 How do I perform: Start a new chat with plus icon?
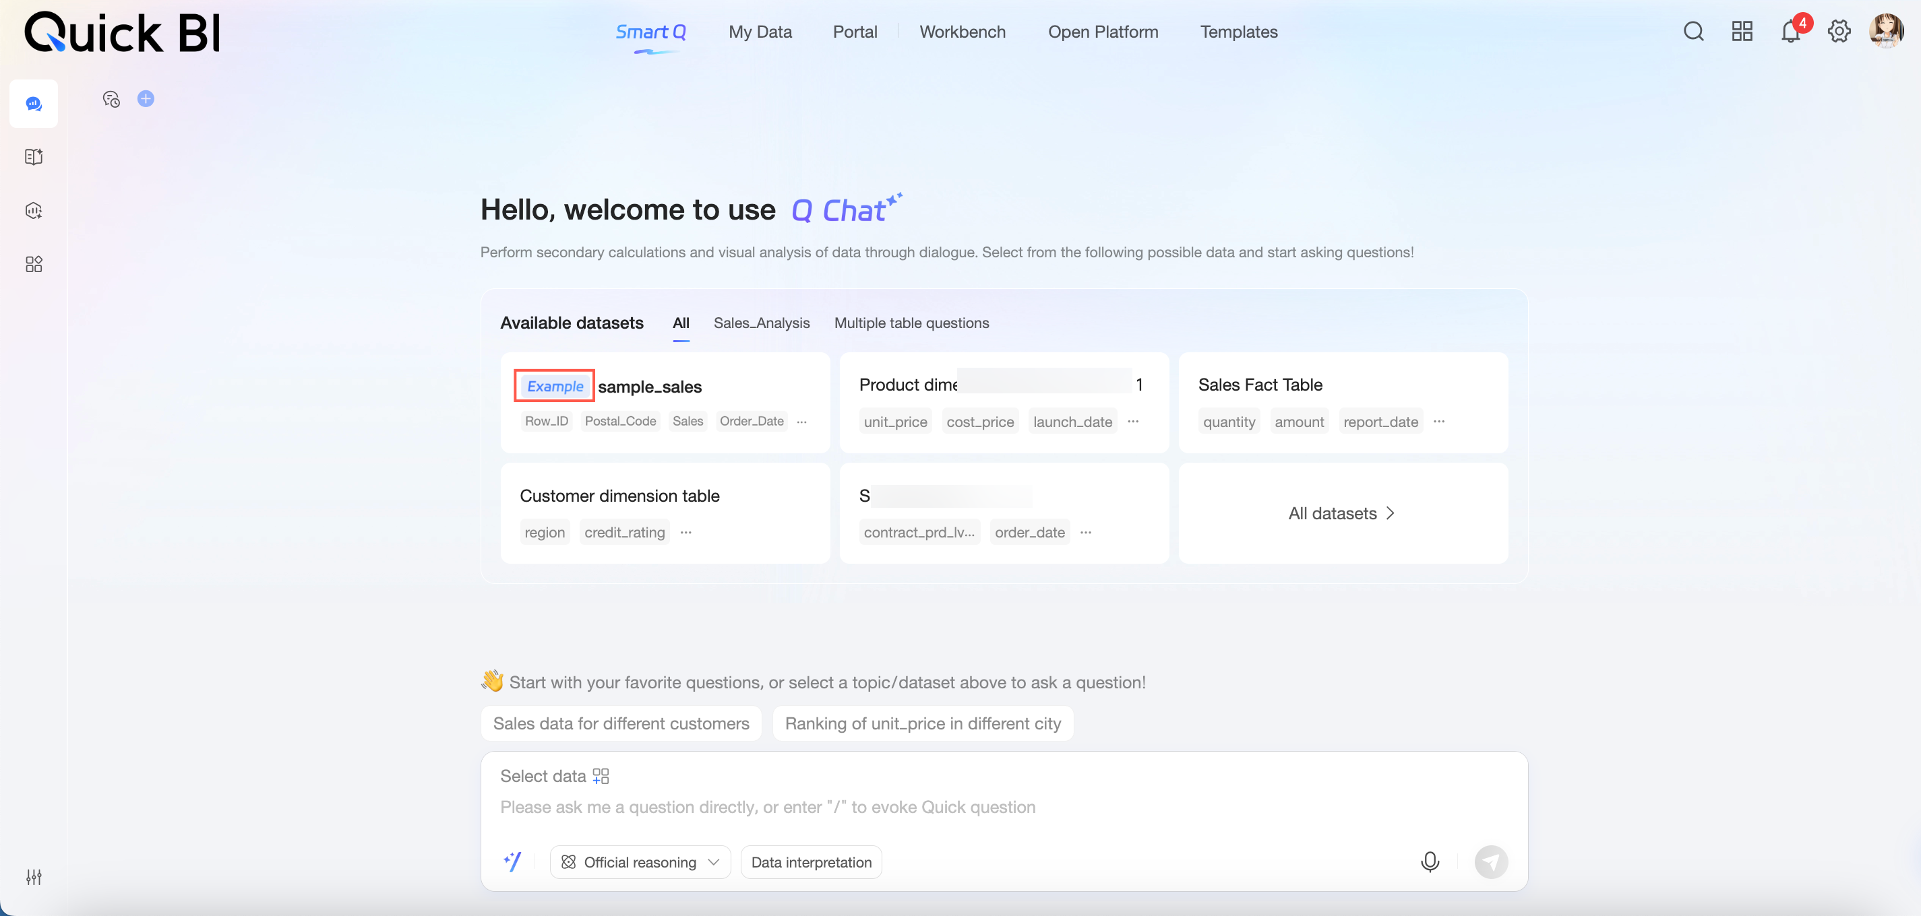(146, 98)
